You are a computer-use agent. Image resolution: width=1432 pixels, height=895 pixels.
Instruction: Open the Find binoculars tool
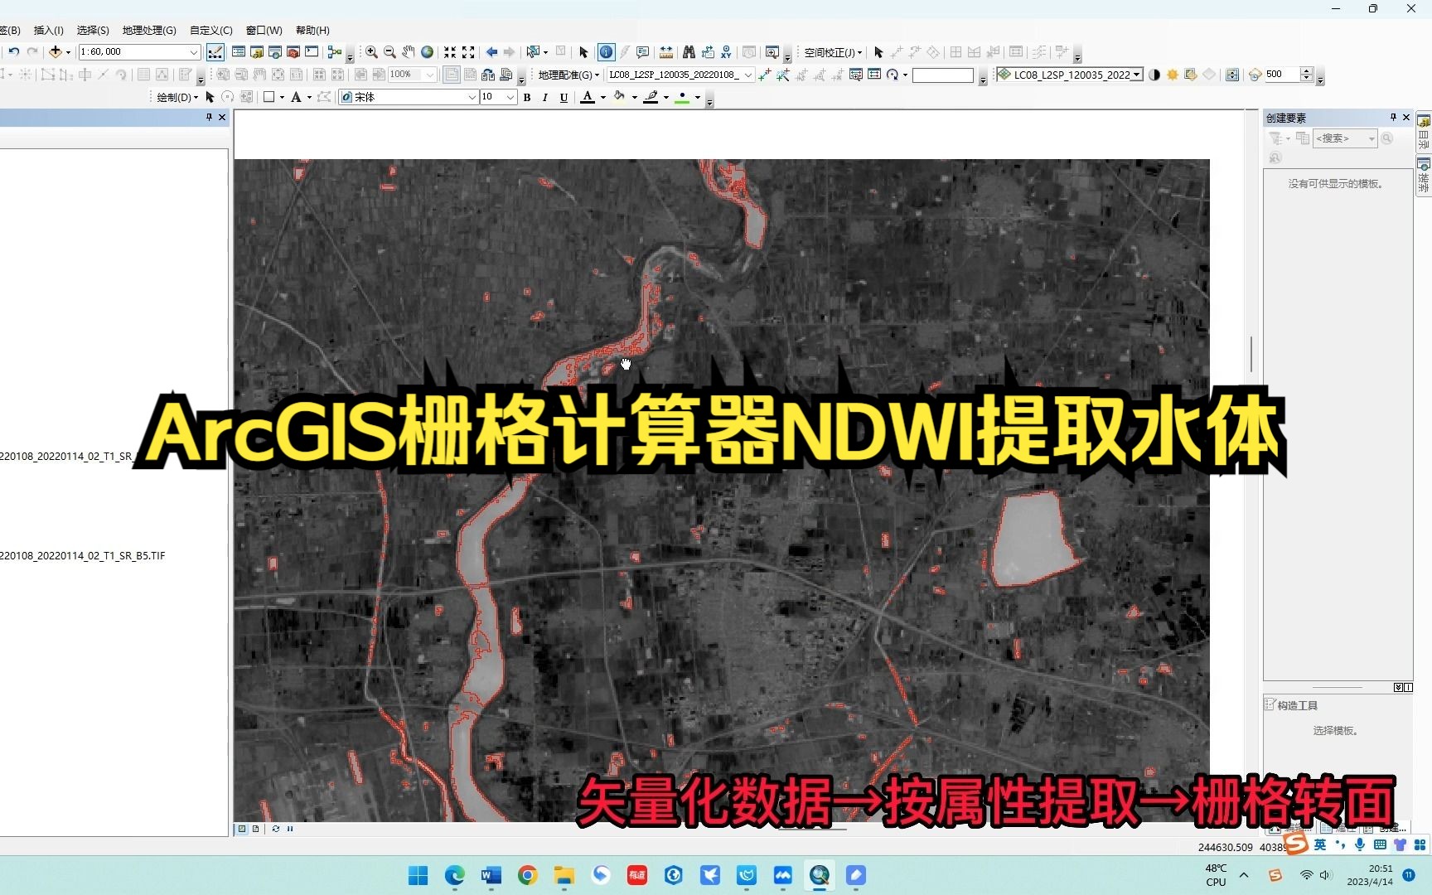tap(689, 52)
